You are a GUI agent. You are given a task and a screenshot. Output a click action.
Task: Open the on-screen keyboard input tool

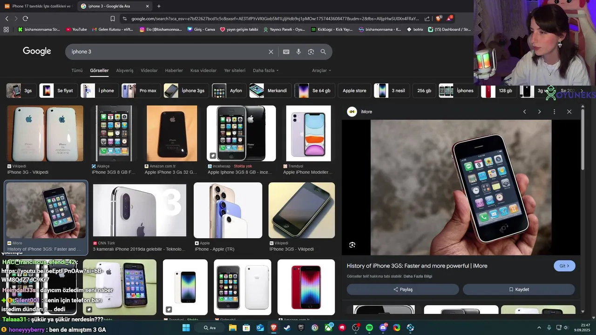tap(286, 52)
